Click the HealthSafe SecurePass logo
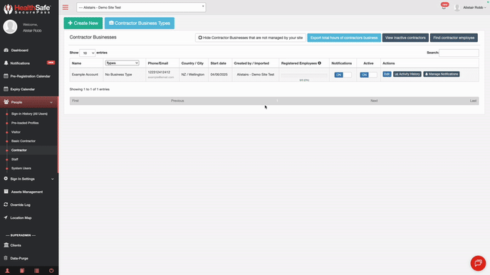 pyautogui.click(x=27, y=9)
